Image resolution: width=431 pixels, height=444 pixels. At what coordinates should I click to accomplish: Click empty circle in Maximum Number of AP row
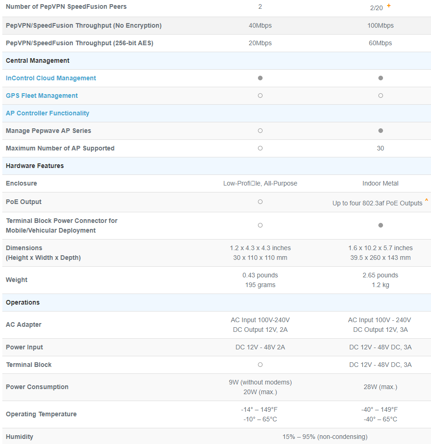(260, 148)
